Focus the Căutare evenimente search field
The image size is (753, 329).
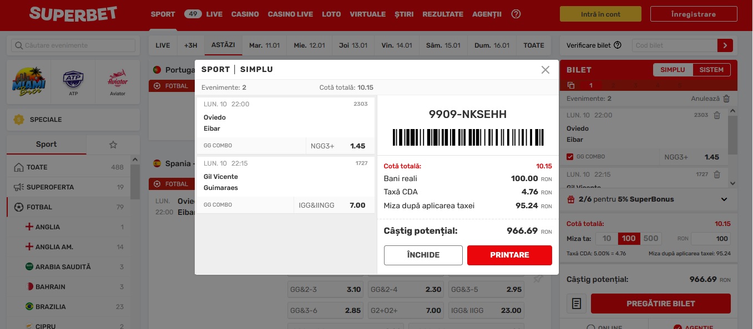(x=73, y=45)
